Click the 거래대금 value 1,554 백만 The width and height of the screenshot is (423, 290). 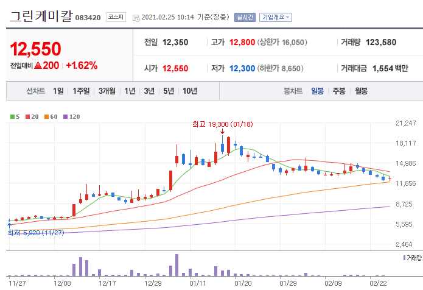point(390,68)
